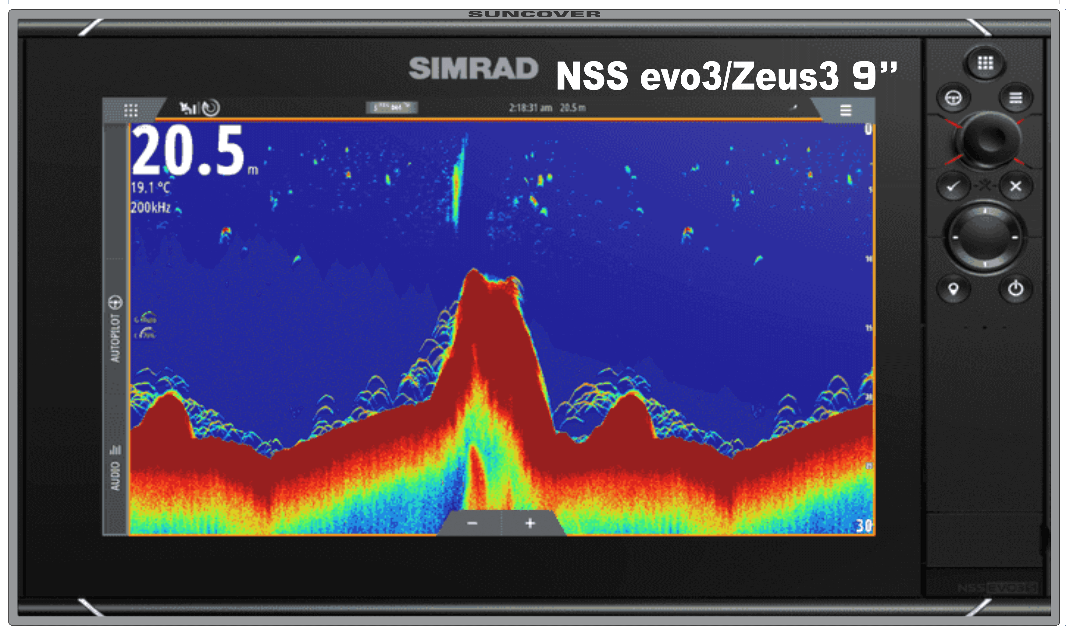This screenshot has width=1066, height=632.
Task: Click the large 20.5 depth readout
Action: coord(188,150)
